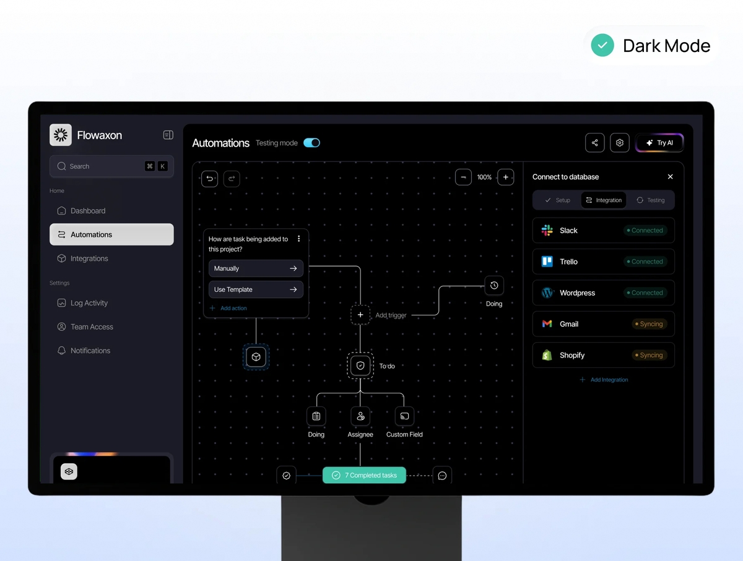Click the redo arrow on canvas
The height and width of the screenshot is (561, 743).
coord(232,179)
